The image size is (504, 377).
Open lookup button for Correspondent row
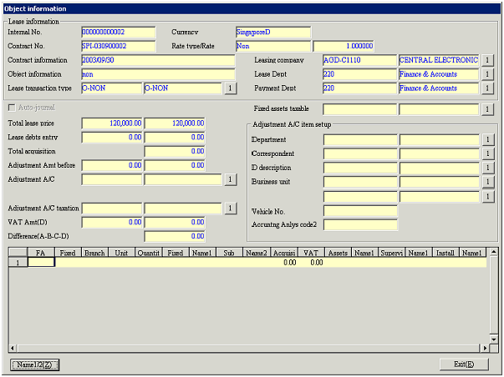pos(488,153)
